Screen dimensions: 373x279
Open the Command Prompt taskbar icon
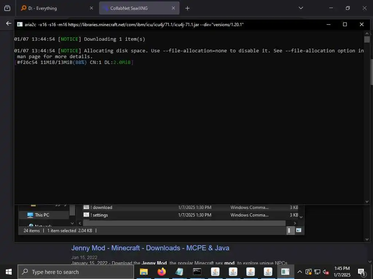click(197, 272)
